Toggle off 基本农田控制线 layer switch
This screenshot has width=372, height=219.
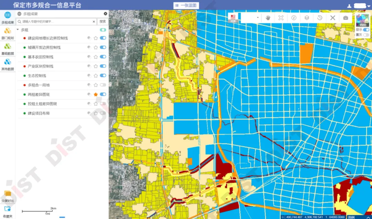(103, 57)
